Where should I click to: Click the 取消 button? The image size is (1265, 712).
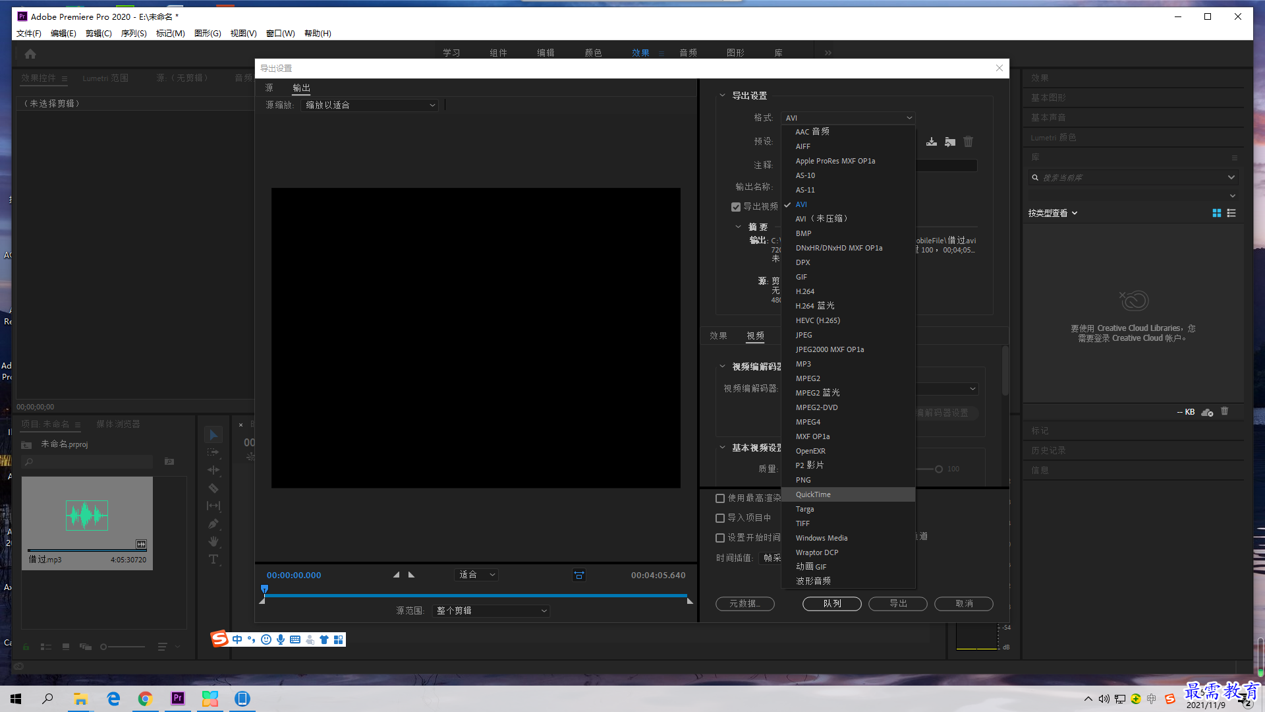point(964,604)
